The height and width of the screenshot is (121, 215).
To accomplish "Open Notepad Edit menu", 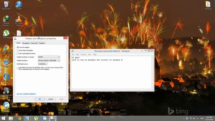I will point(78,54).
